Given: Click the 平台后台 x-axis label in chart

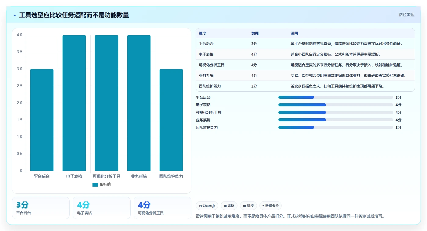Looking at the screenshot, I should click(x=42, y=176).
